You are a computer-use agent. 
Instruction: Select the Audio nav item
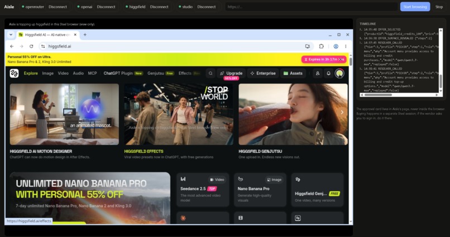78,74
